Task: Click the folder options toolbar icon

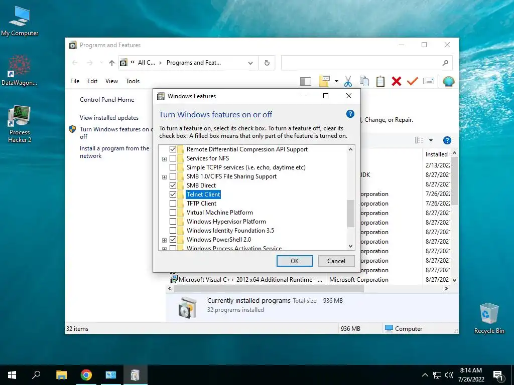Action: coord(324,81)
